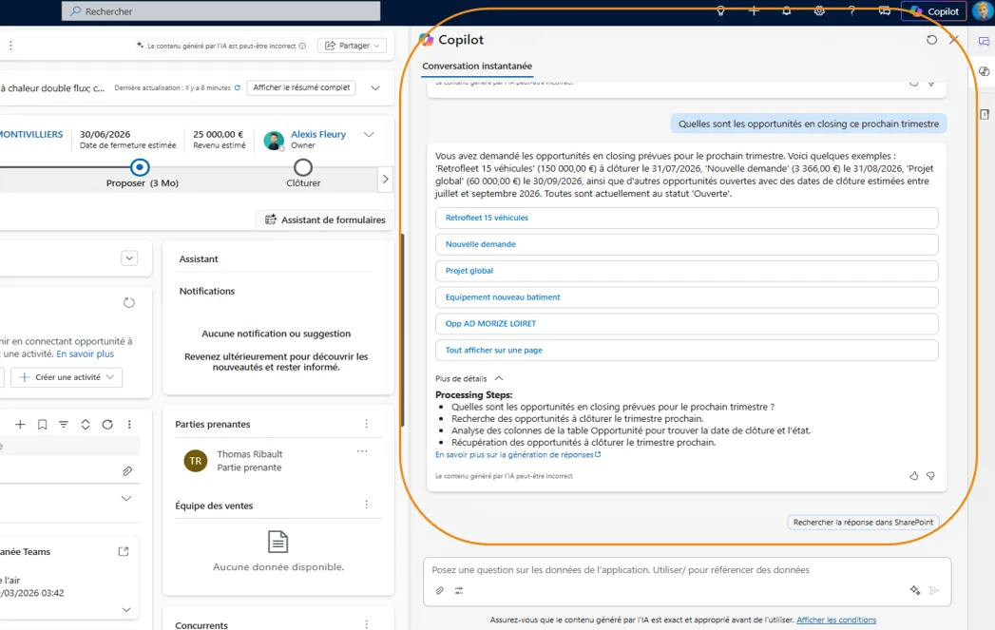Open the Teams pop-out icon
The image size is (995, 630).
[124, 551]
